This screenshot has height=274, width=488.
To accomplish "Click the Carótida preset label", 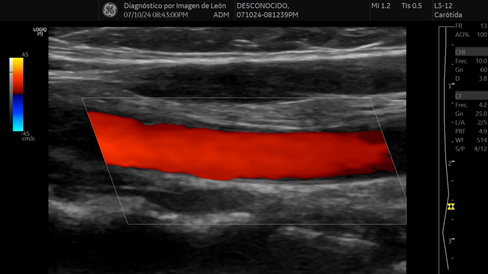I will click(448, 15).
